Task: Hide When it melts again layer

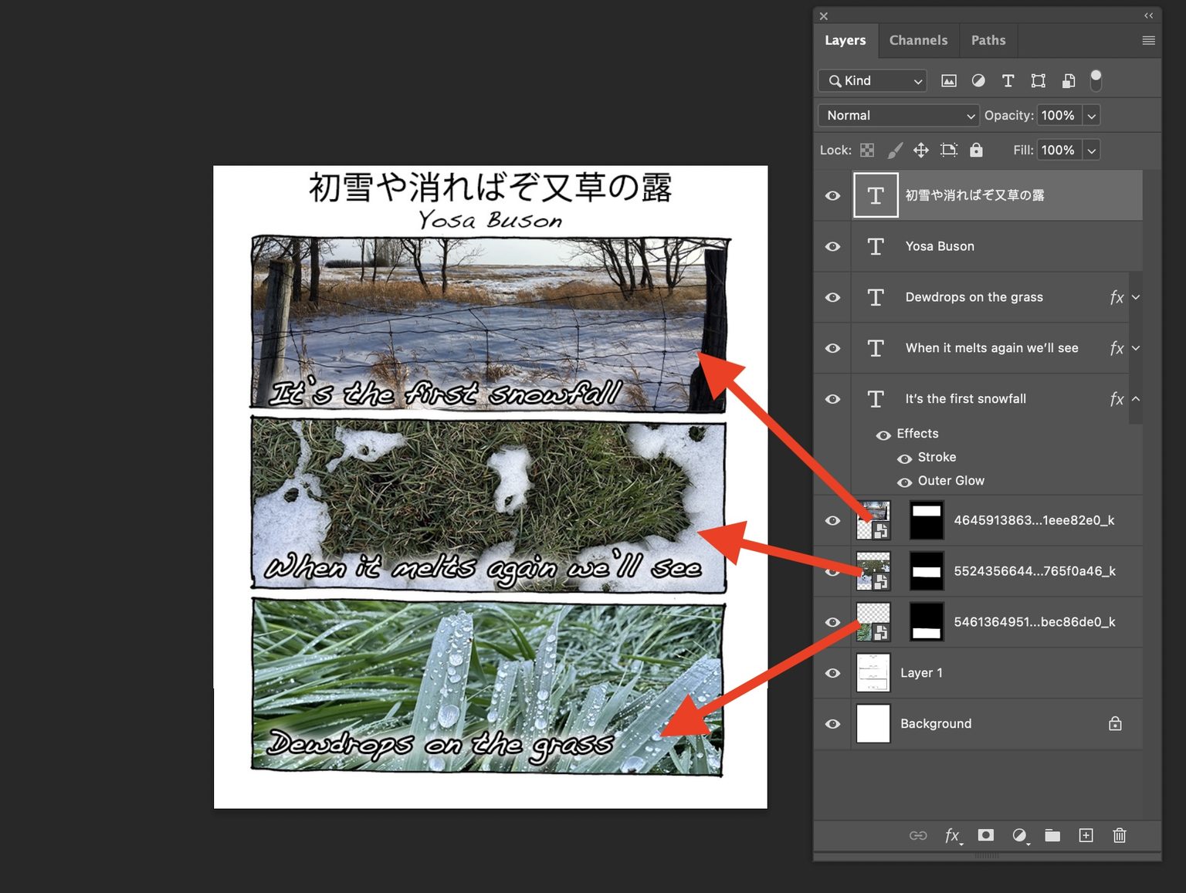Action: (x=832, y=348)
